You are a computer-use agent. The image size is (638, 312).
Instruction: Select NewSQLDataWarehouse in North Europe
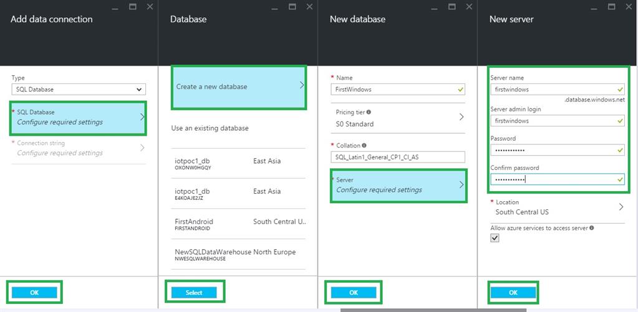[x=239, y=254]
